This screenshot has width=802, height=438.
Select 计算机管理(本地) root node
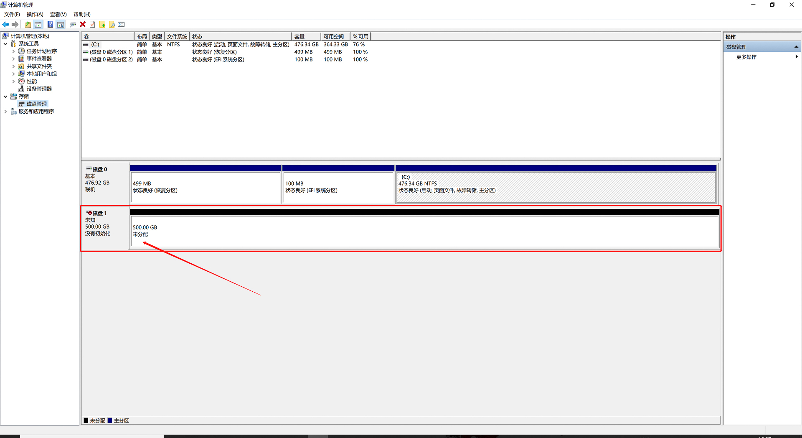[x=30, y=36]
